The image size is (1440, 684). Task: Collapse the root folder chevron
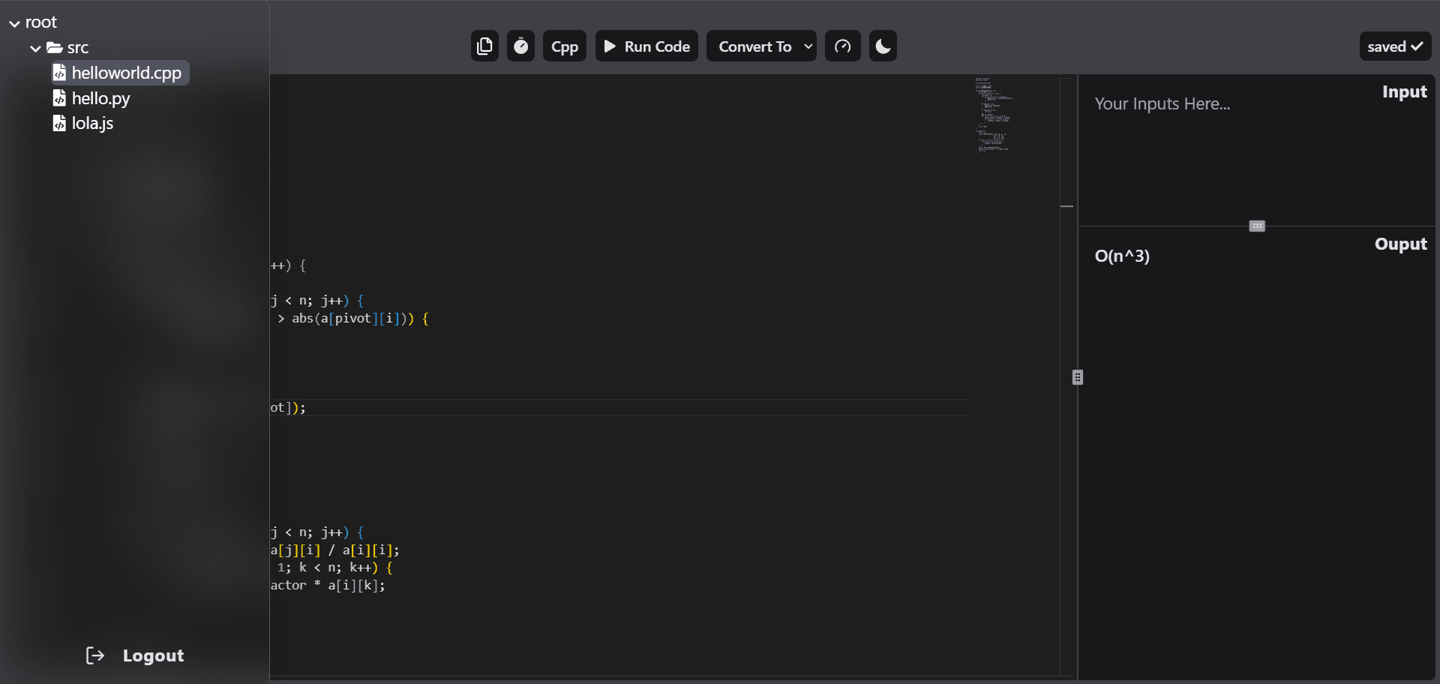[14, 23]
